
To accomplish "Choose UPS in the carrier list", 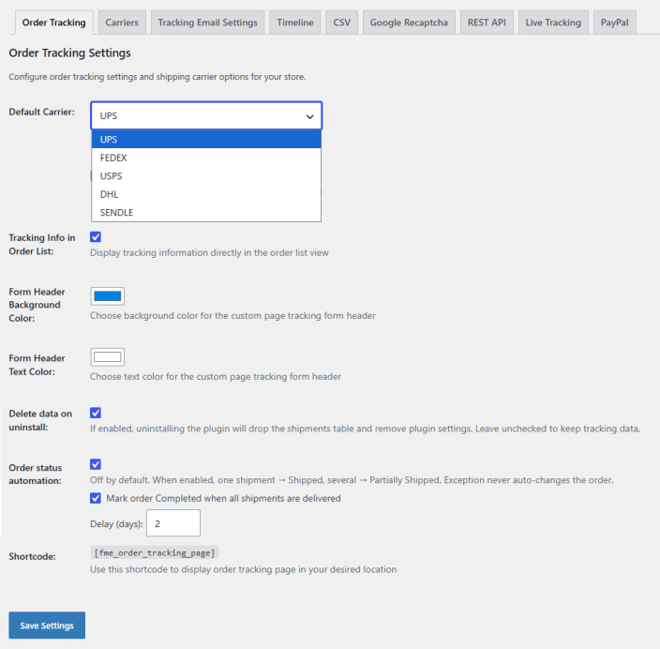I will pos(206,140).
